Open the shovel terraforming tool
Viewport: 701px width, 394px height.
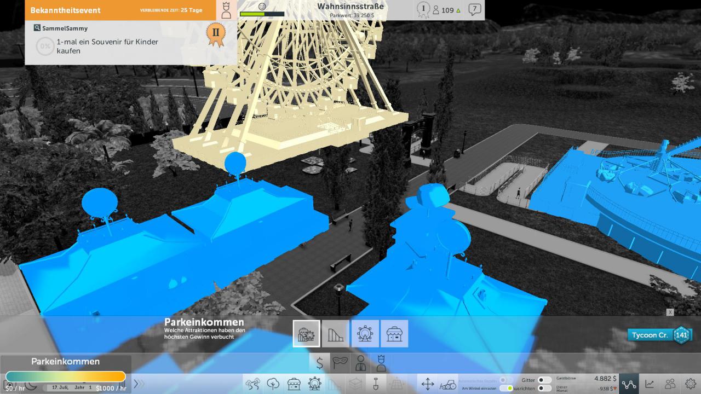[x=376, y=384]
